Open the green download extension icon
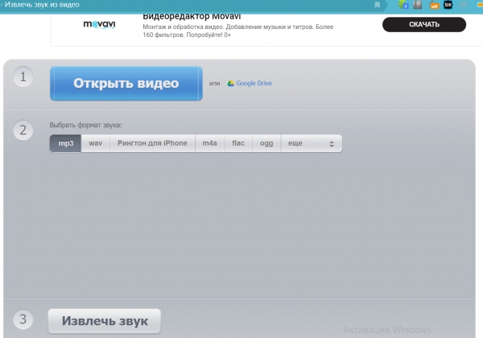483x338 pixels. [x=403, y=5]
